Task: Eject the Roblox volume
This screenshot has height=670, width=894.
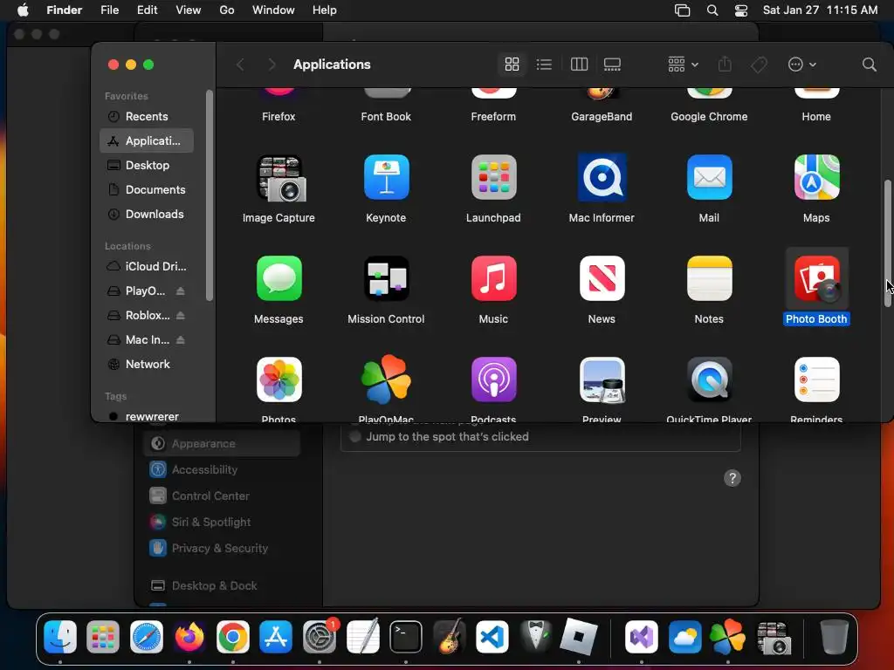Action: click(x=180, y=316)
